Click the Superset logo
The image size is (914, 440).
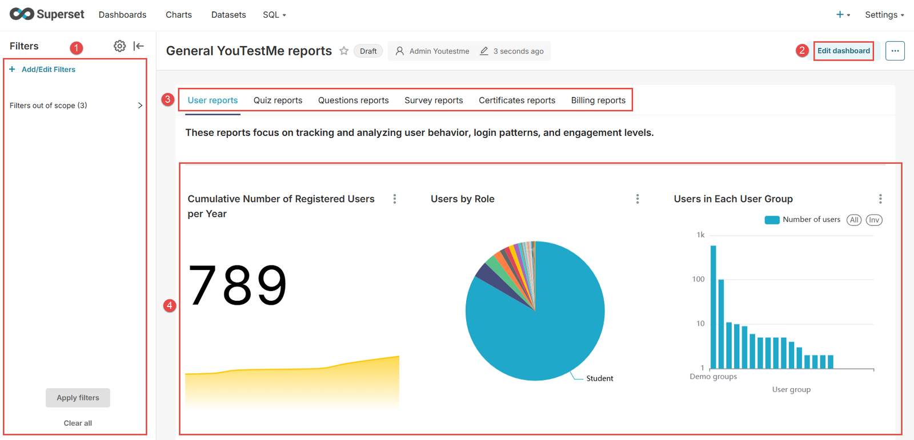point(47,14)
